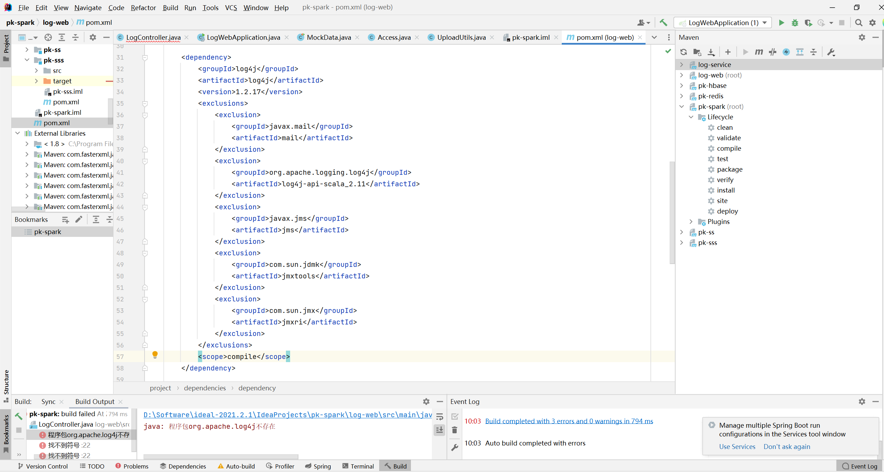Toggle soft-wrap in Build Output
Screen dimensions: 884x472
pyautogui.click(x=440, y=417)
